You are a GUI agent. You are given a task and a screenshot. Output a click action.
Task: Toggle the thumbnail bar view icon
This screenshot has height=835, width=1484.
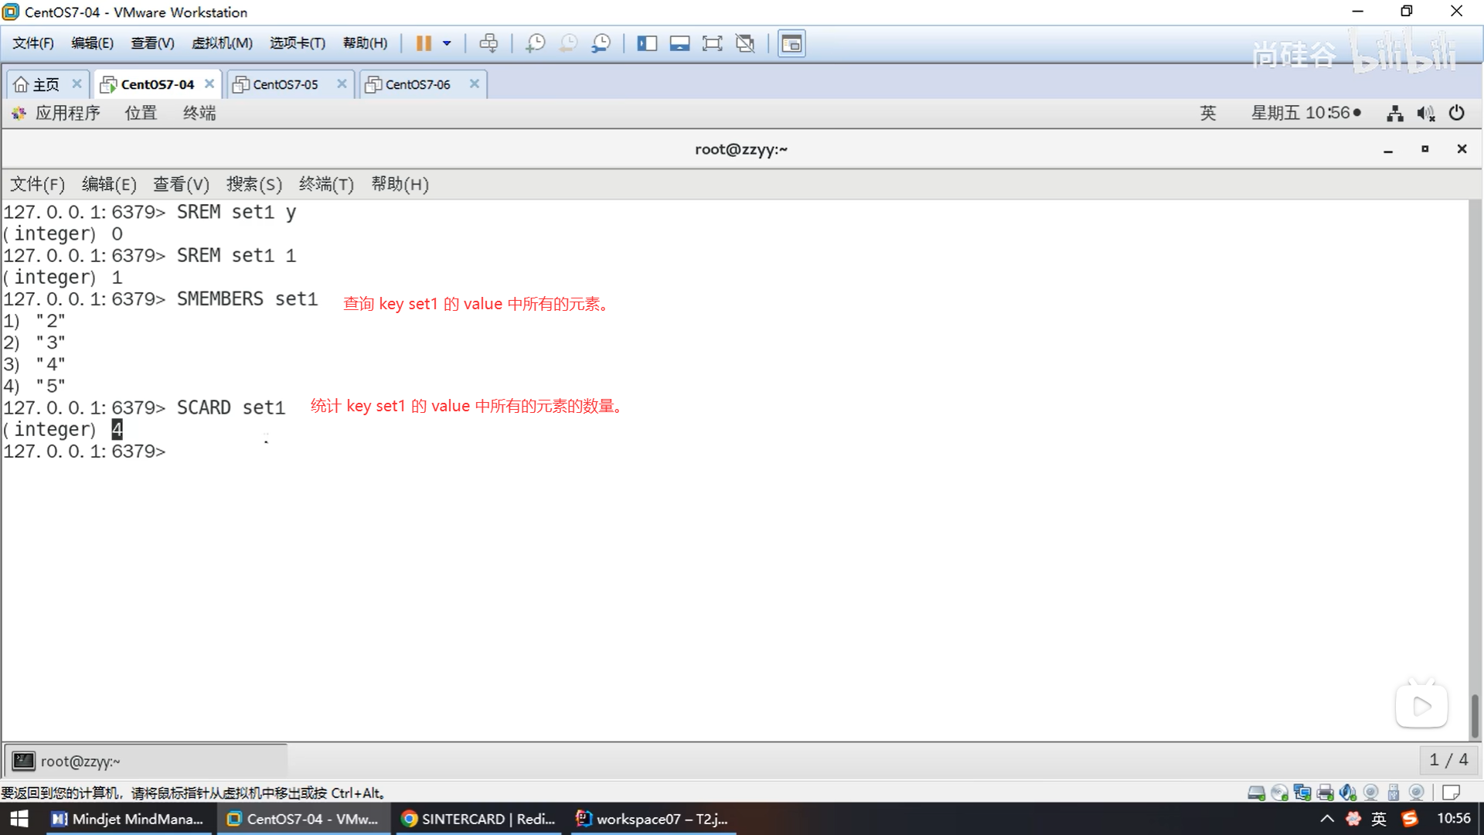679,43
